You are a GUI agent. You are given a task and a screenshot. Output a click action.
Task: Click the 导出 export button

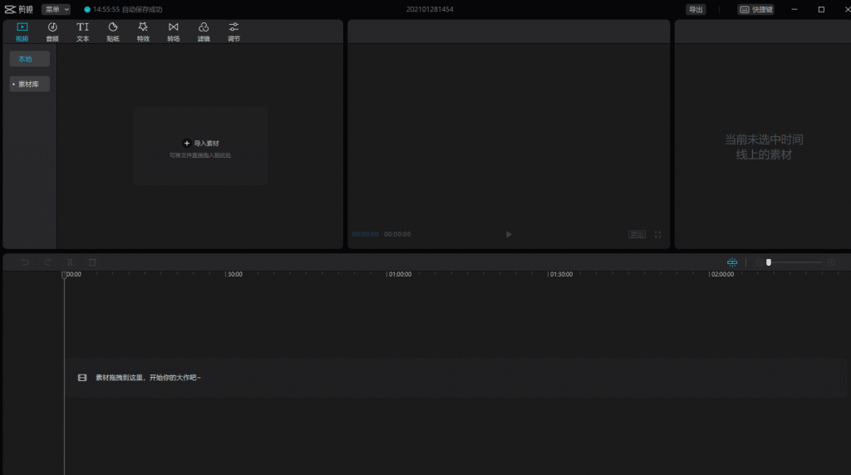click(x=696, y=9)
